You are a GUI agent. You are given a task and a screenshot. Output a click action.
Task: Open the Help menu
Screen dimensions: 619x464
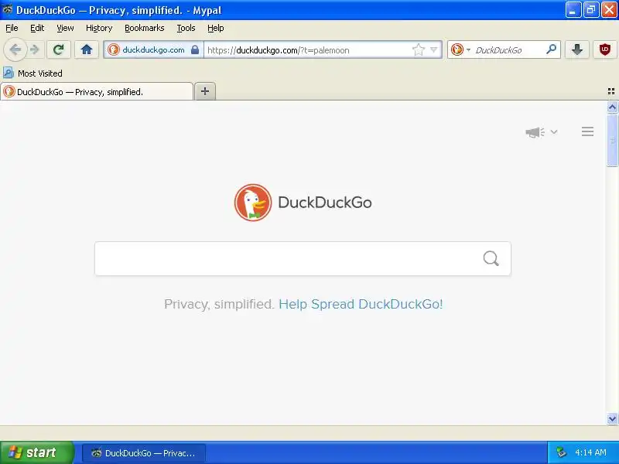tap(216, 28)
